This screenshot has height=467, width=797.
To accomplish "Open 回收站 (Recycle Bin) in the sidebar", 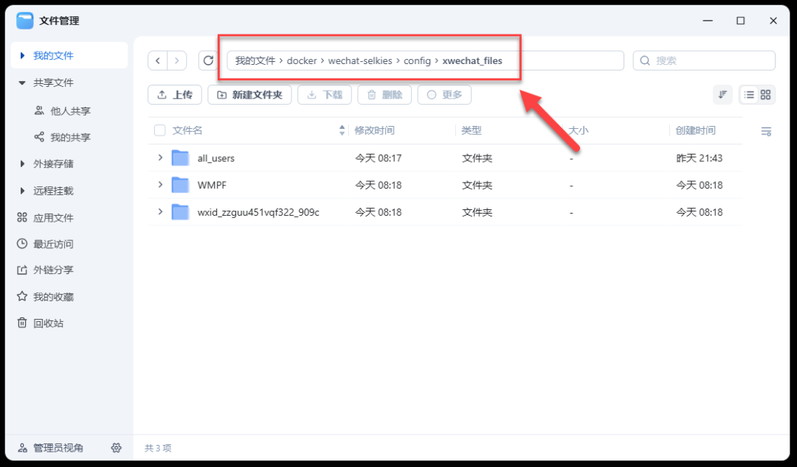I will click(47, 323).
